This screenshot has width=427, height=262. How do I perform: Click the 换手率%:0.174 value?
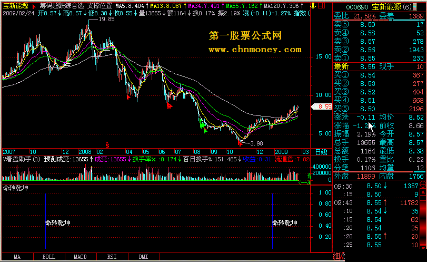click(x=155, y=159)
